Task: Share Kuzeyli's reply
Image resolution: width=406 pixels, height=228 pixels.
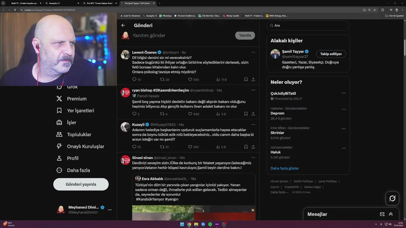Action: point(253,147)
